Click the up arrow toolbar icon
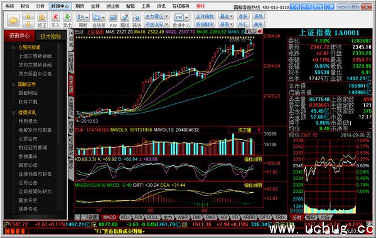Image resolution: width=376 pixels, height=238 pixels. pos(28,16)
